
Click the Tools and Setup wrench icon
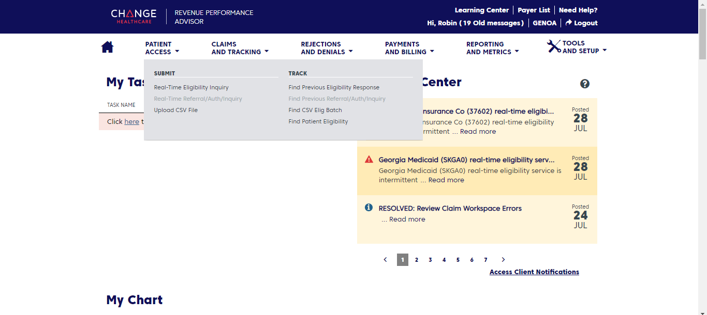click(554, 46)
